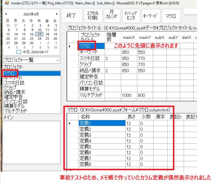This screenshot has width=217, height=184.
Task: Open the 月カレンダ view
Action: (112, 16)
